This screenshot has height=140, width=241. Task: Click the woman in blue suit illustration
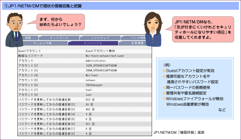click(x=153, y=29)
